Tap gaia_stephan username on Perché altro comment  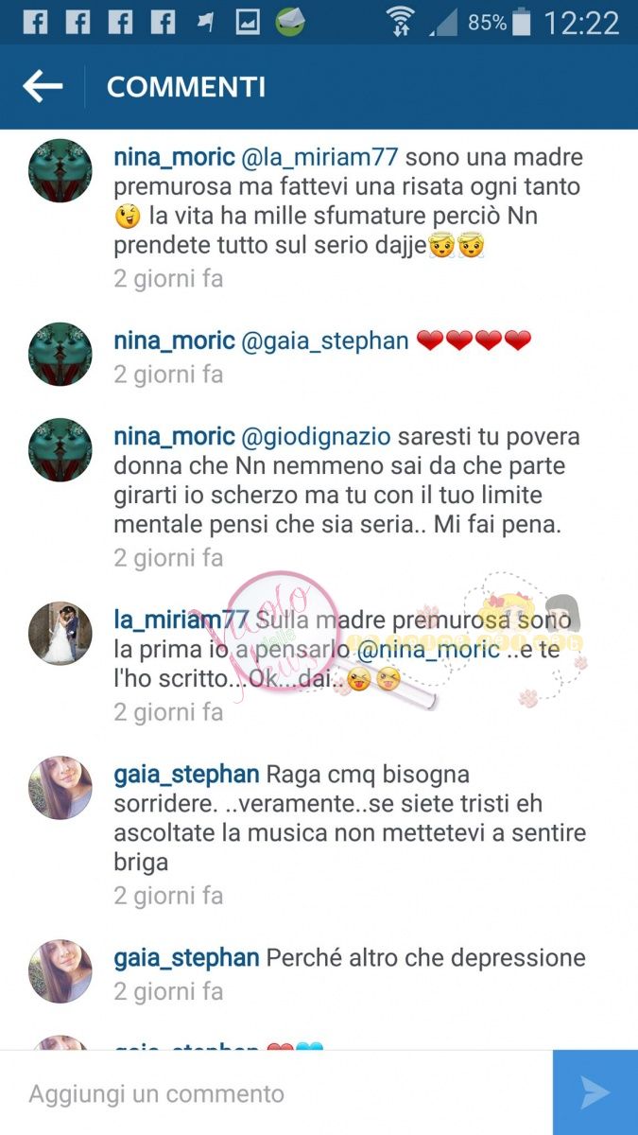coord(186,958)
